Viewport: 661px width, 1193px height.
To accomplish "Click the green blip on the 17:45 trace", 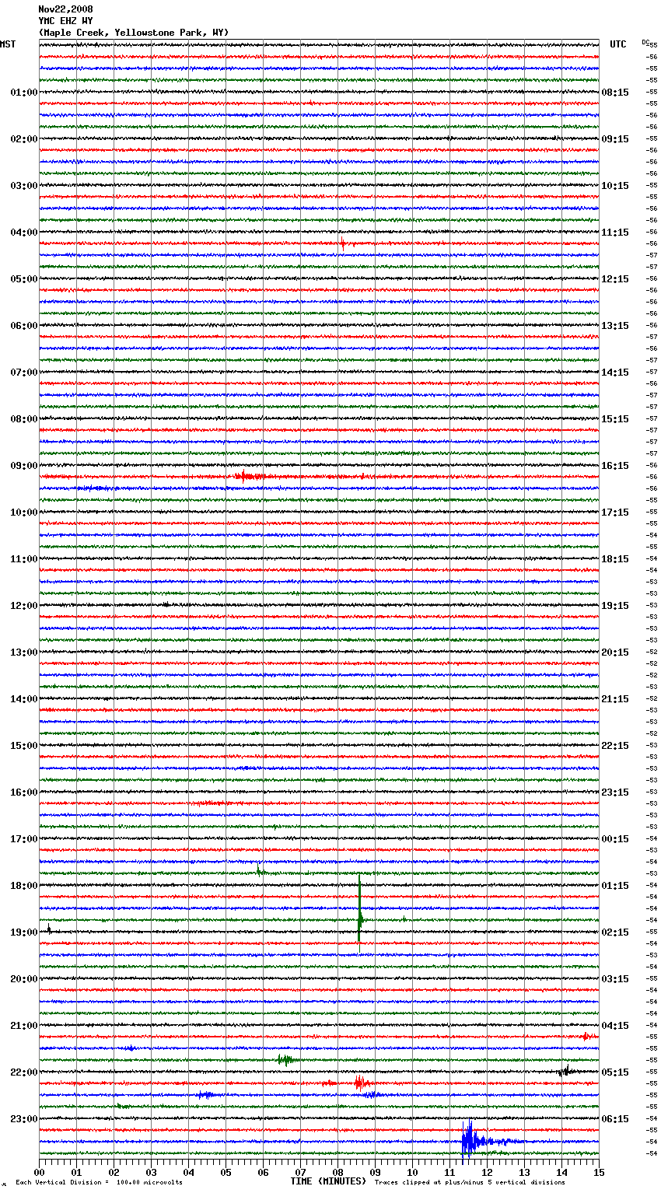I will pyautogui.click(x=260, y=871).
